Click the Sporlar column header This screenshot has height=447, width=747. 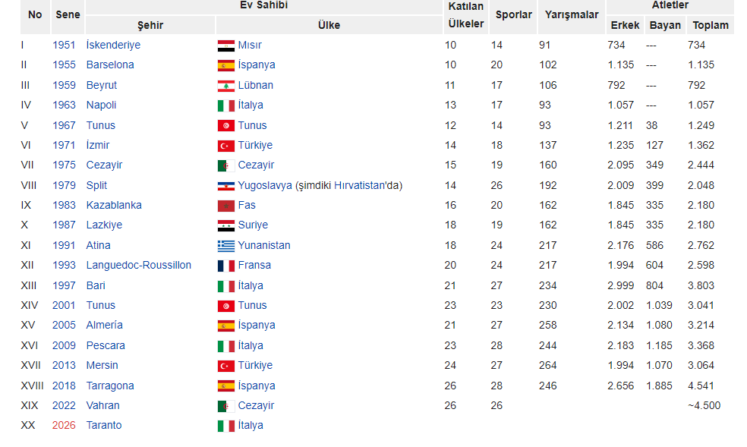(513, 14)
